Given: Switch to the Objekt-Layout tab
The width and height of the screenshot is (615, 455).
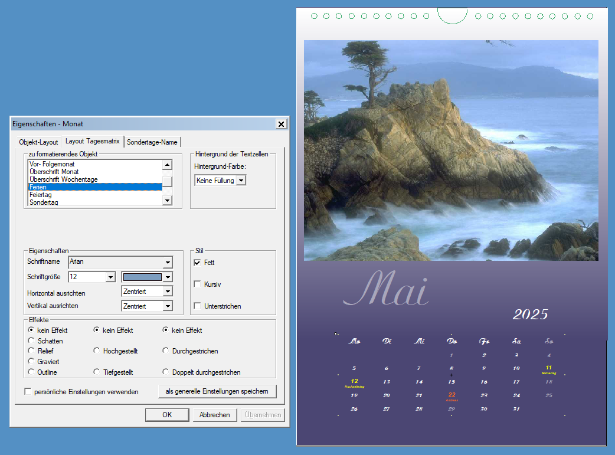Looking at the screenshot, I should 38,142.
